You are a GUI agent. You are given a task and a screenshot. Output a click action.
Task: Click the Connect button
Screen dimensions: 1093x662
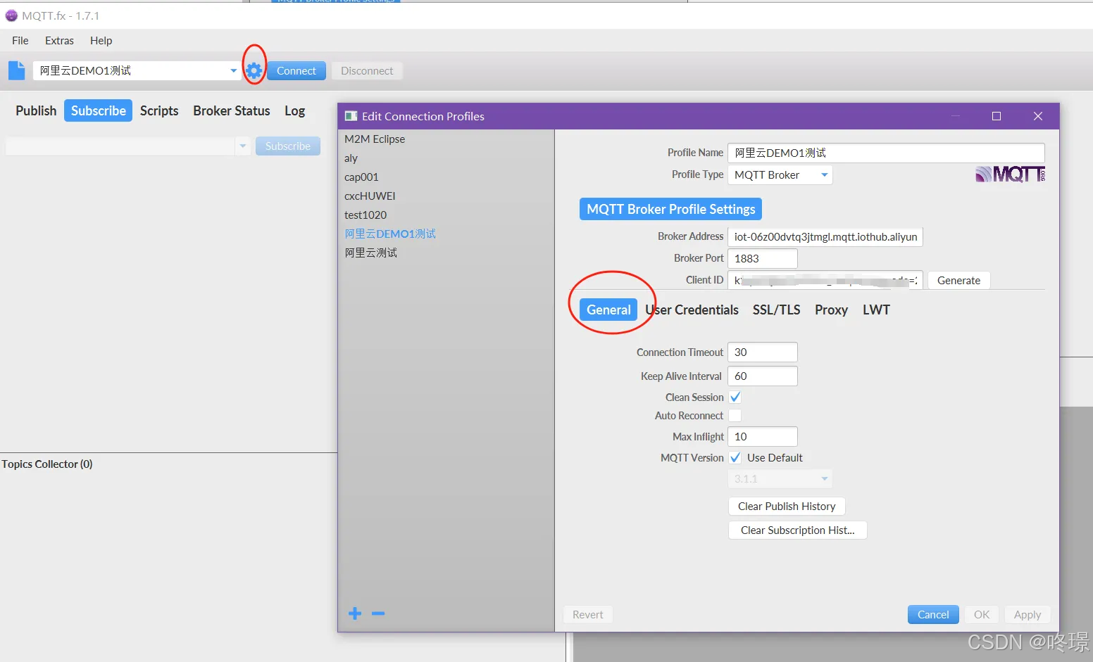[x=296, y=70]
